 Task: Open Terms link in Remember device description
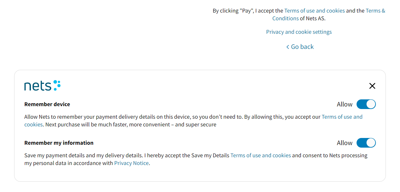pos(342,117)
